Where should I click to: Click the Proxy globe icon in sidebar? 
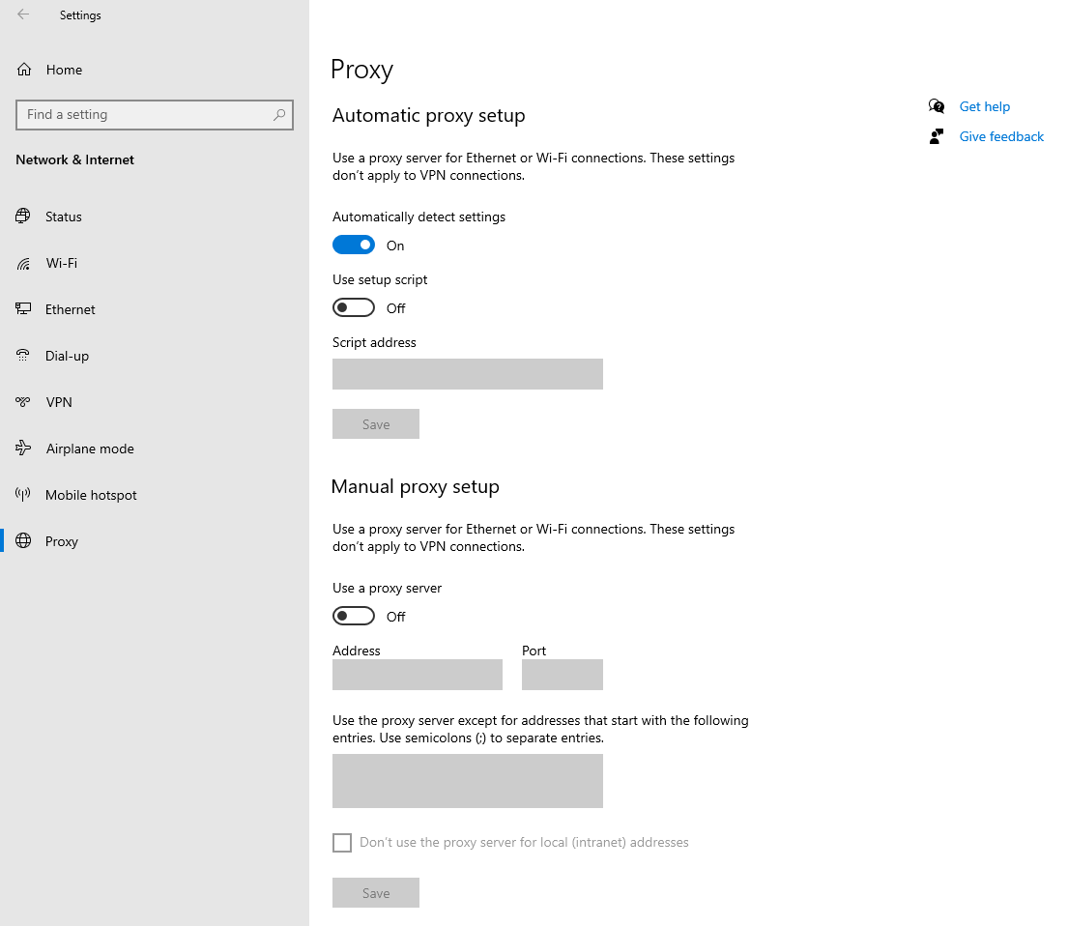[23, 540]
